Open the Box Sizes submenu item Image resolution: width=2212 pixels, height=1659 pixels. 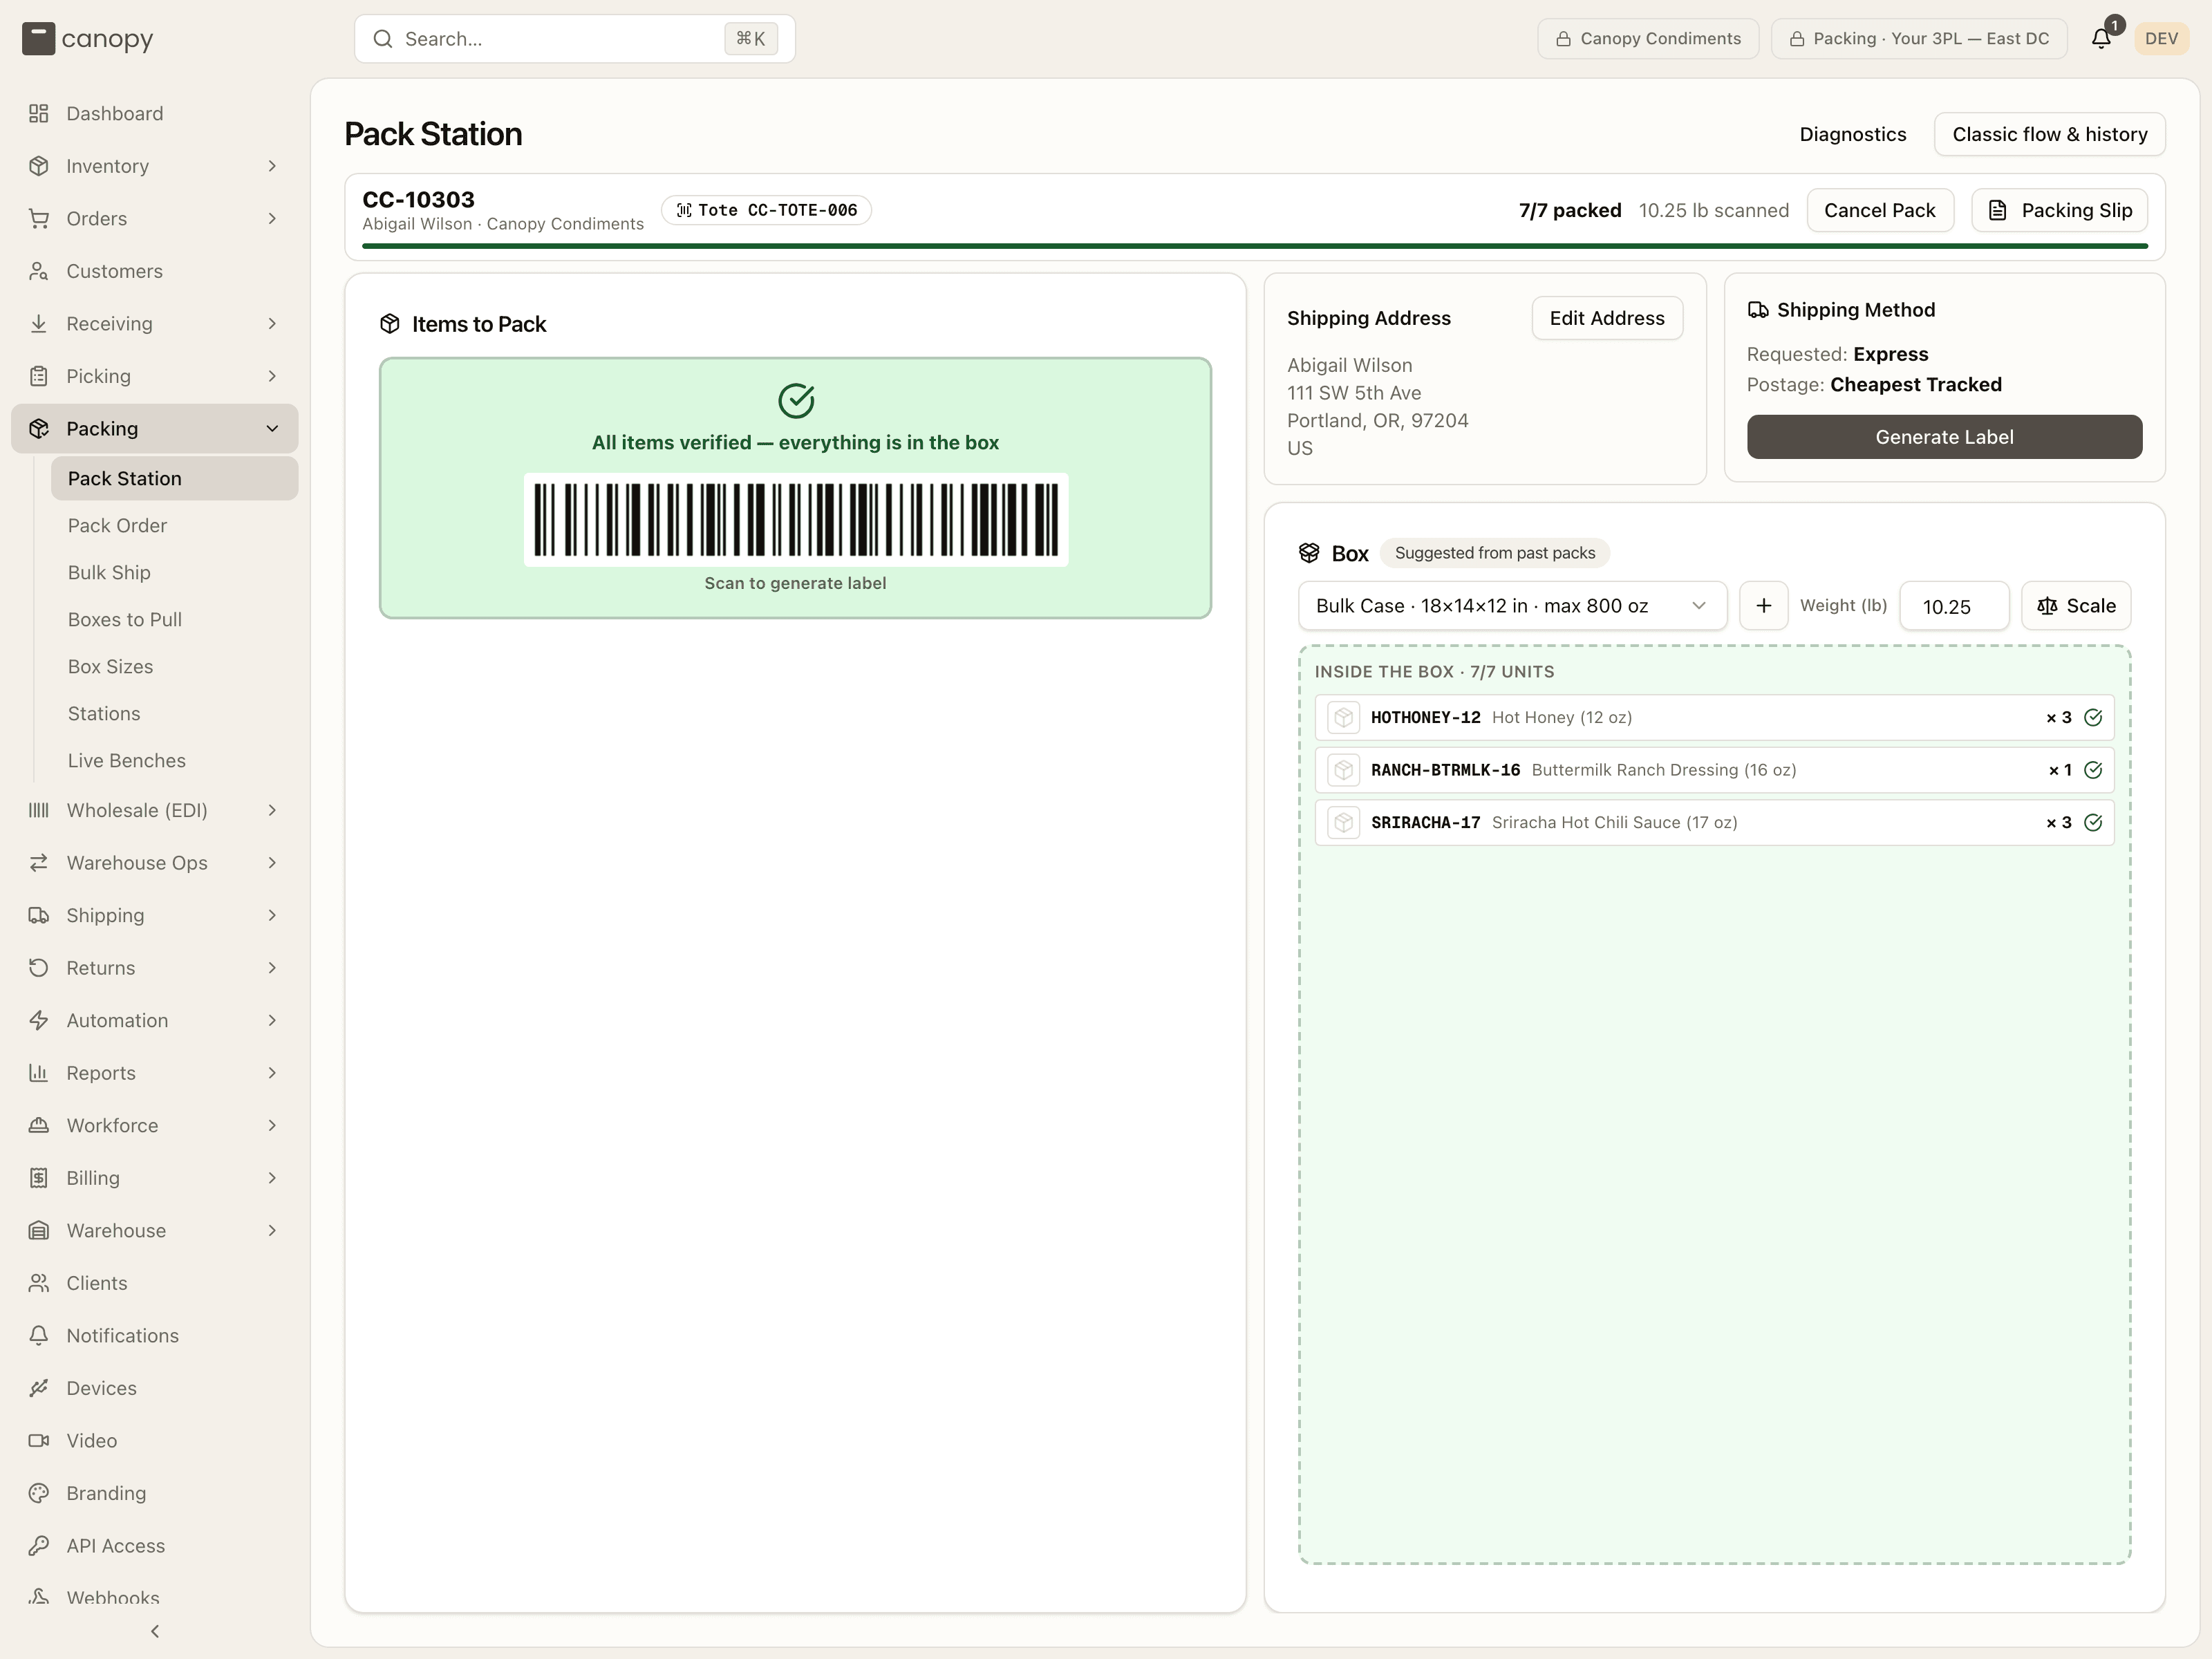pos(174,666)
